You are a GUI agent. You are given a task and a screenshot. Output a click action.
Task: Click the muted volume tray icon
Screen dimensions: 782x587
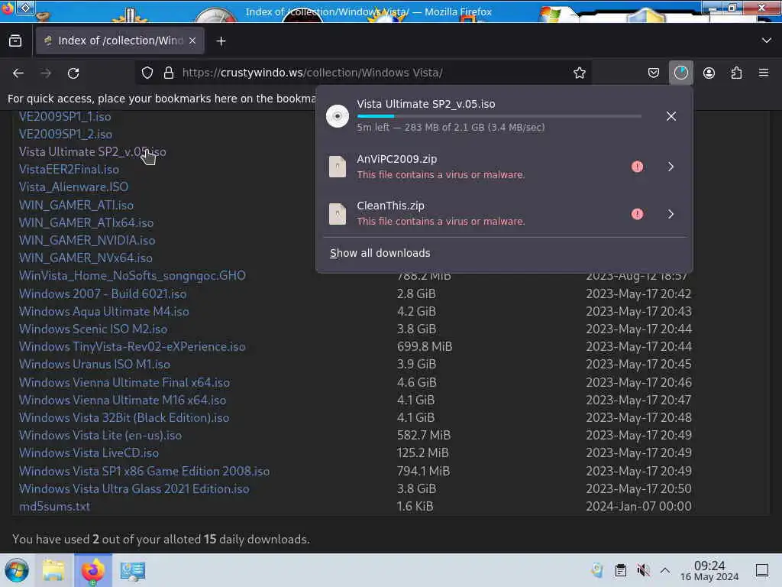click(643, 570)
